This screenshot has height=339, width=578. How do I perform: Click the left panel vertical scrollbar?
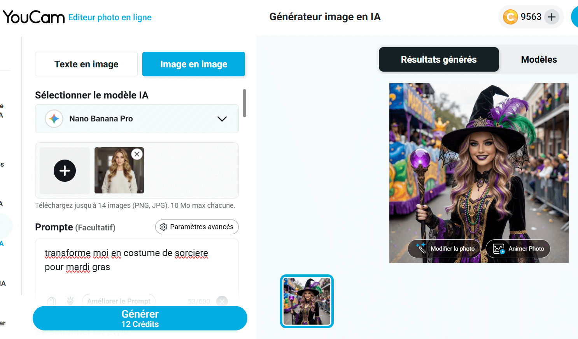tap(244, 103)
